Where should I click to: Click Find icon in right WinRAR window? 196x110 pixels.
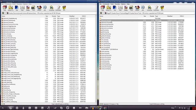(x=131, y=8)
